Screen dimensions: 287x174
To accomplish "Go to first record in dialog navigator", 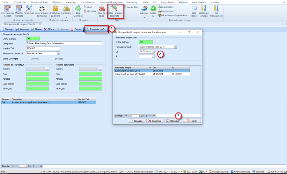I will (x=126, y=116).
